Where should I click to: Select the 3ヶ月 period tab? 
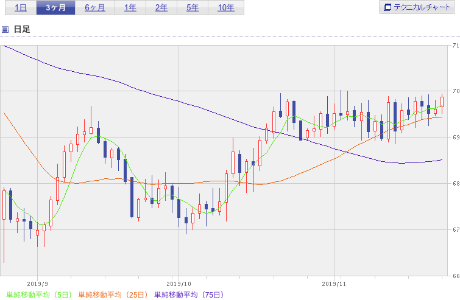click(x=55, y=8)
